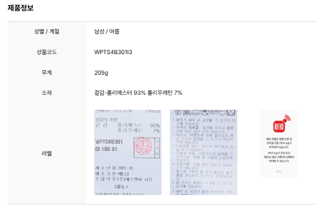This screenshot has height=219, width=317.
Task: Click the 제품정보 heading
Action: [21, 8]
